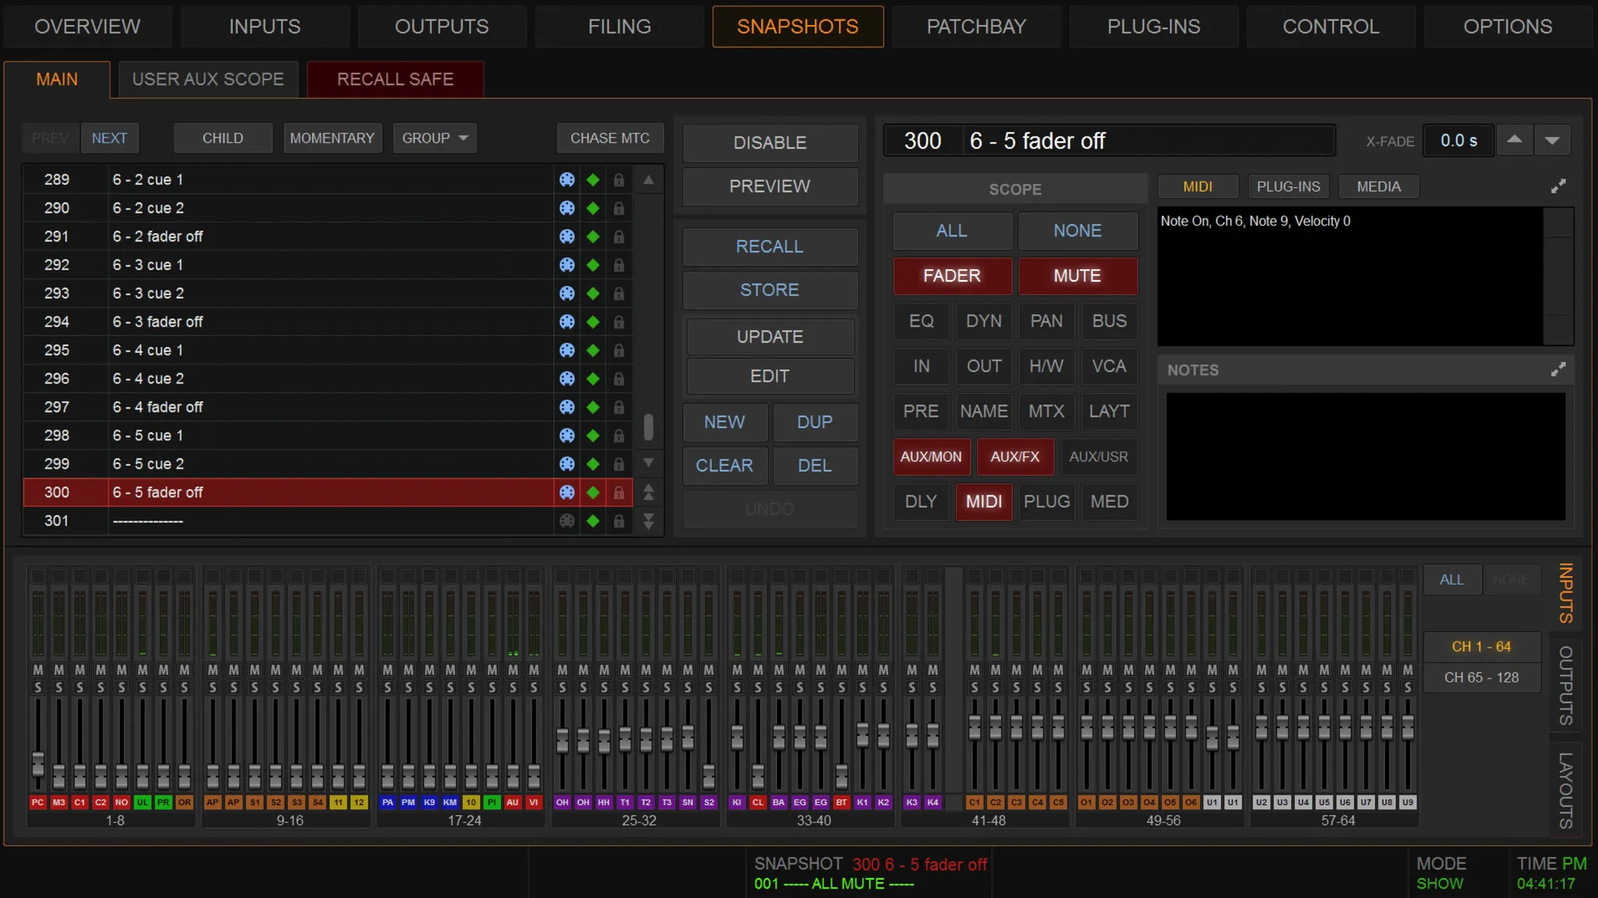Click MIDI connector icon on snapshot 289
This screenshot has height=898, width=1598.
[567, 179]
